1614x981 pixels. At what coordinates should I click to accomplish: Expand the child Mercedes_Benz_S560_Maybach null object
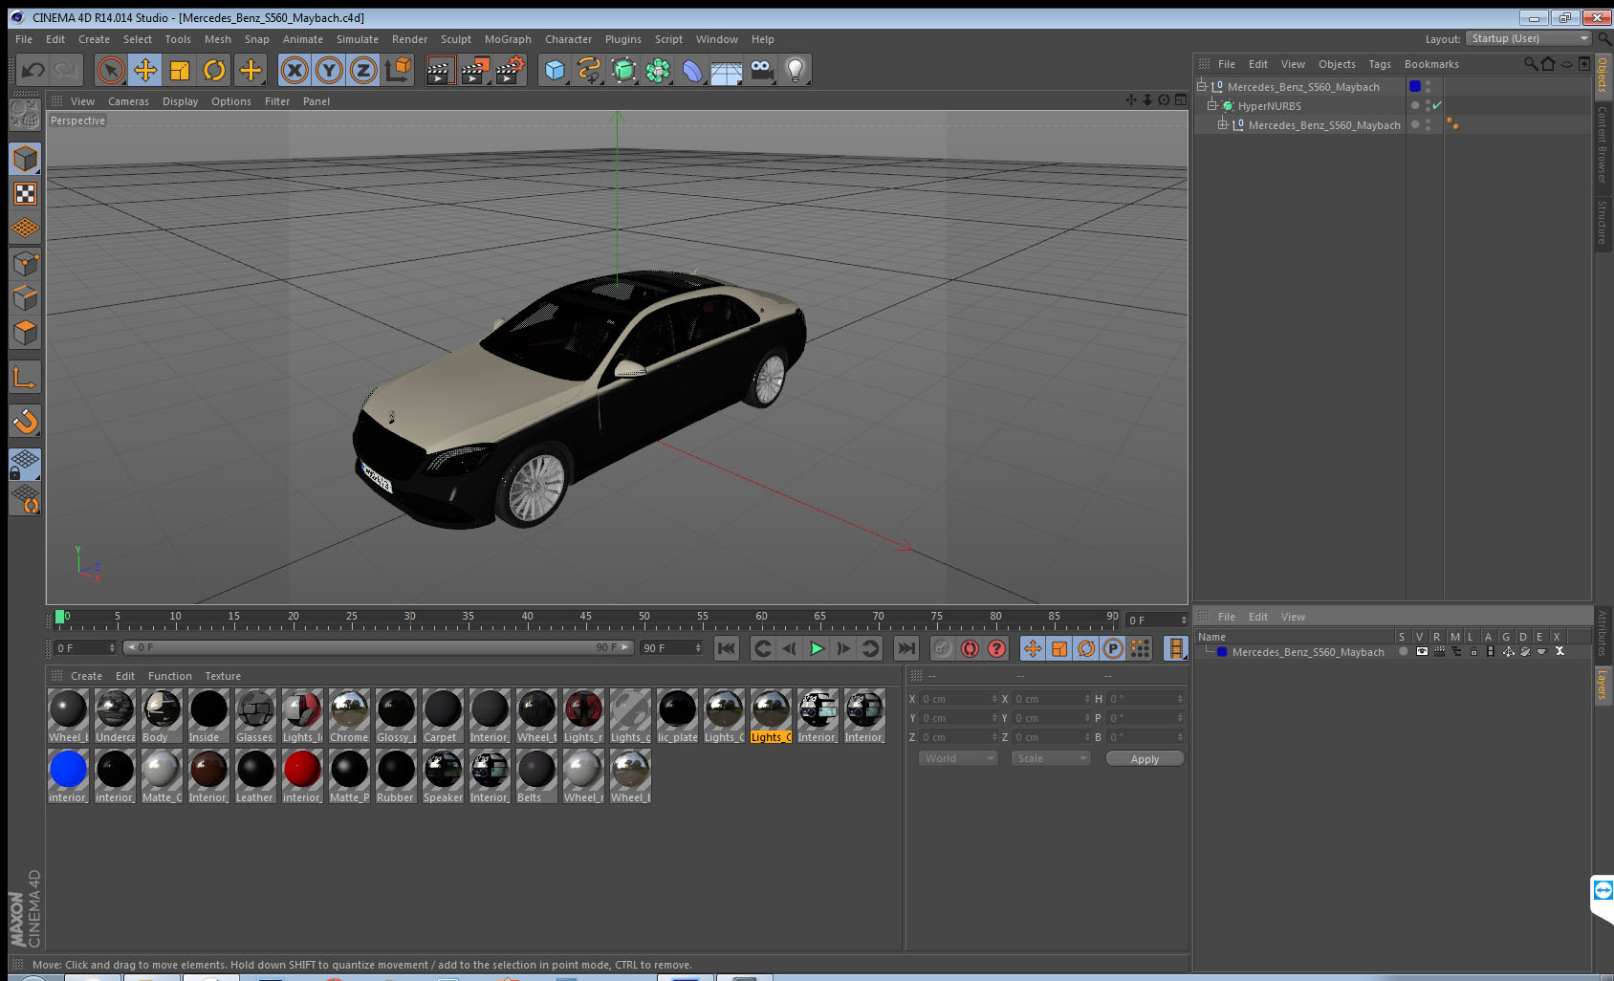pyautogui.click(x=1223, y=124)
